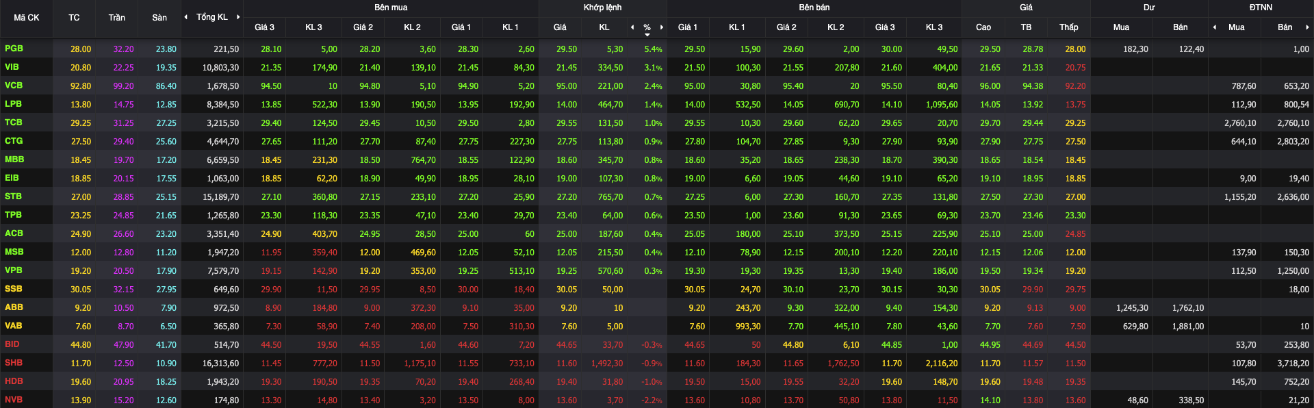Choose the VPB ticker
Viewport: 1314px width, 408px height.
tap(13, 270)
